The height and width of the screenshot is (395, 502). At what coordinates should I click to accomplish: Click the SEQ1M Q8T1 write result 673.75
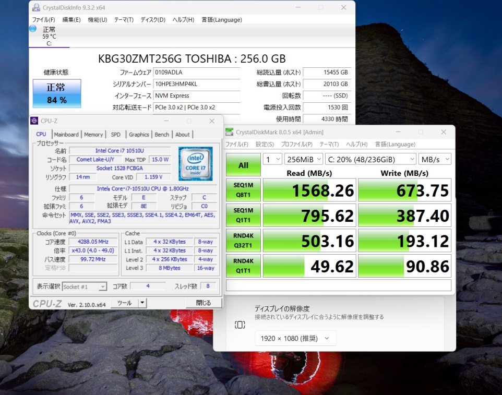click(404, 190)
